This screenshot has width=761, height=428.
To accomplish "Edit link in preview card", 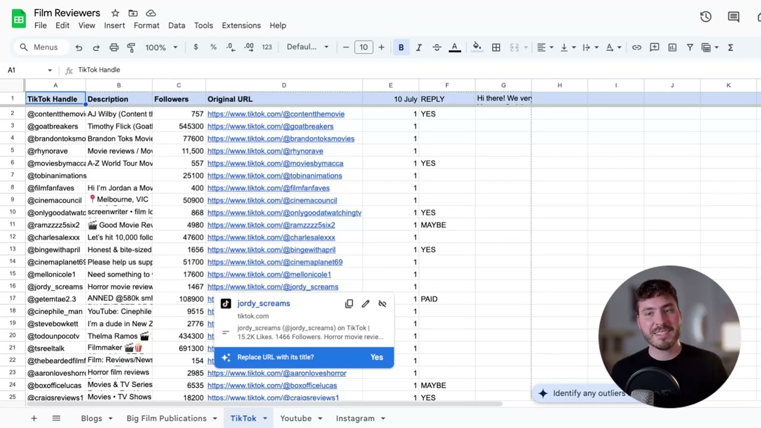I will [366, 304].
